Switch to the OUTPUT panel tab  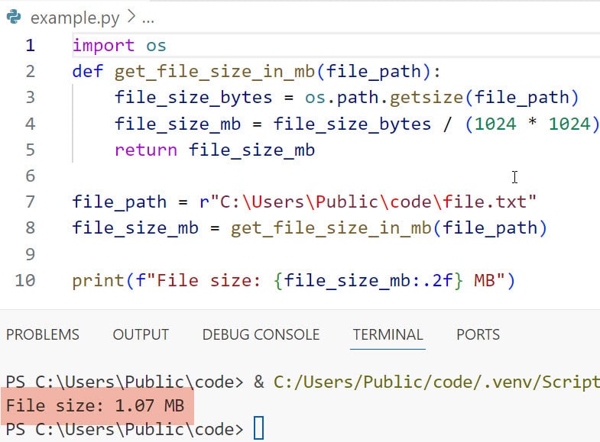tap(141, 334)
